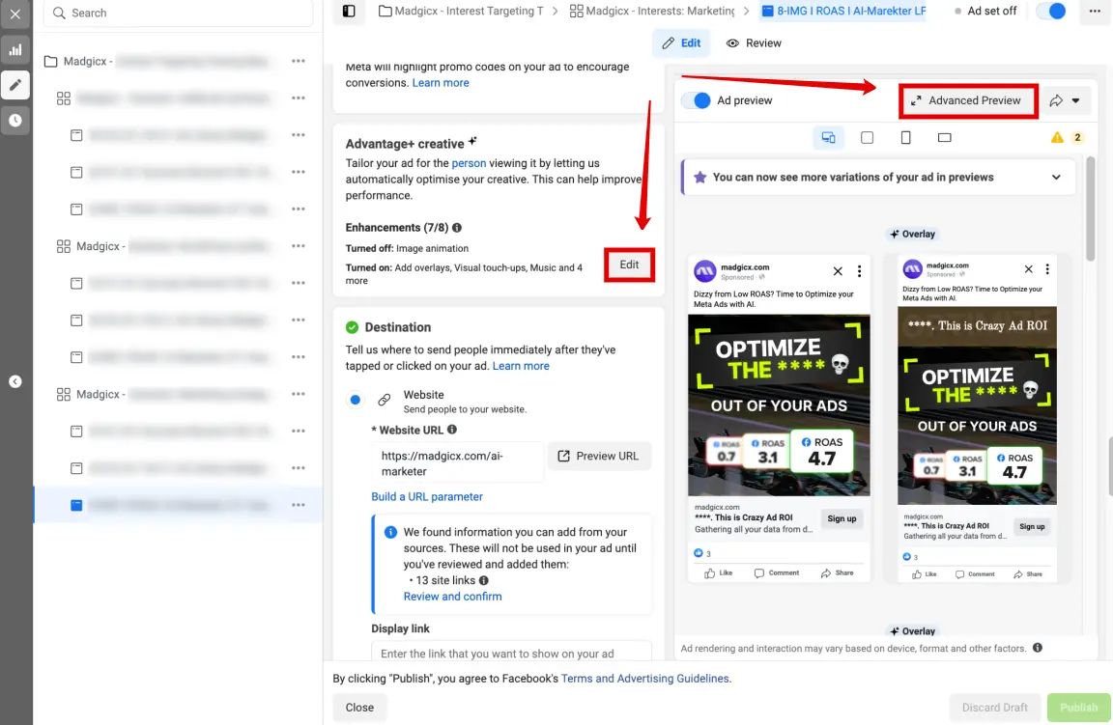Open the bar chart insights icon in left rail
The width and height of the screenshot is (1113, 725).
(x=14, y=49)
